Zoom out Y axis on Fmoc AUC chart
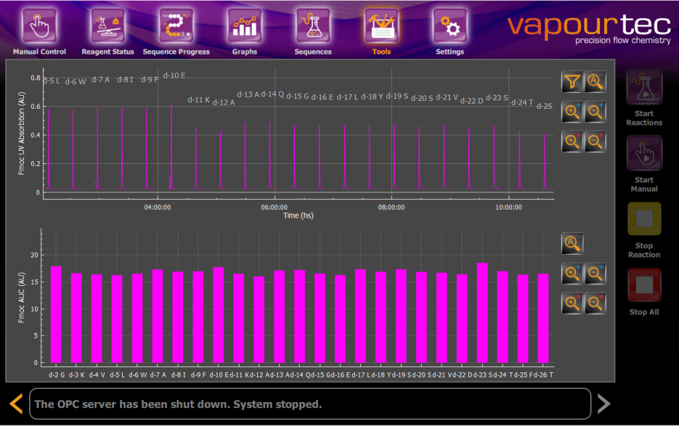The width and height of the screenshot is (679, 426). (595, 273)
